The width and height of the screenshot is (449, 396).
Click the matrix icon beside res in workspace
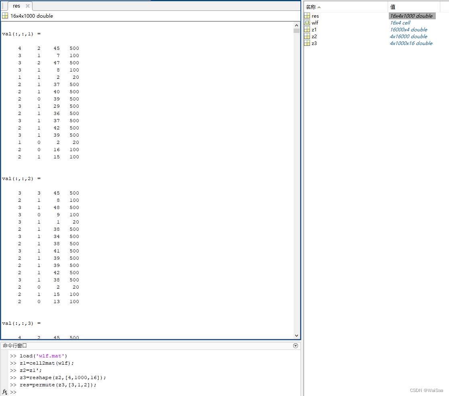pyautogui.click(x=308, y=16)
